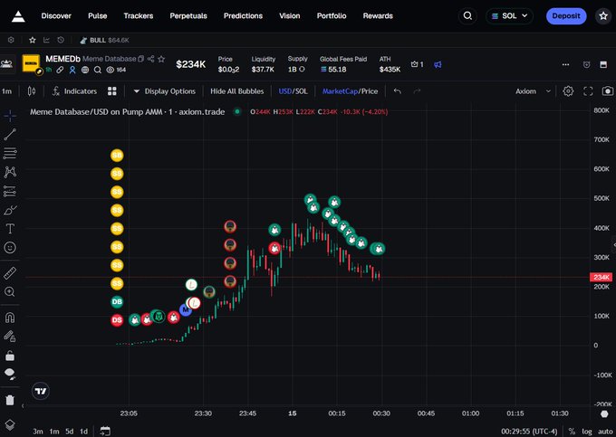Open the token website globe icon
The width and height of the screenshot is (616, 437).
point(85,70)
